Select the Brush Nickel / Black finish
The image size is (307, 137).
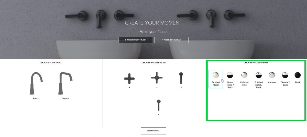230,80
